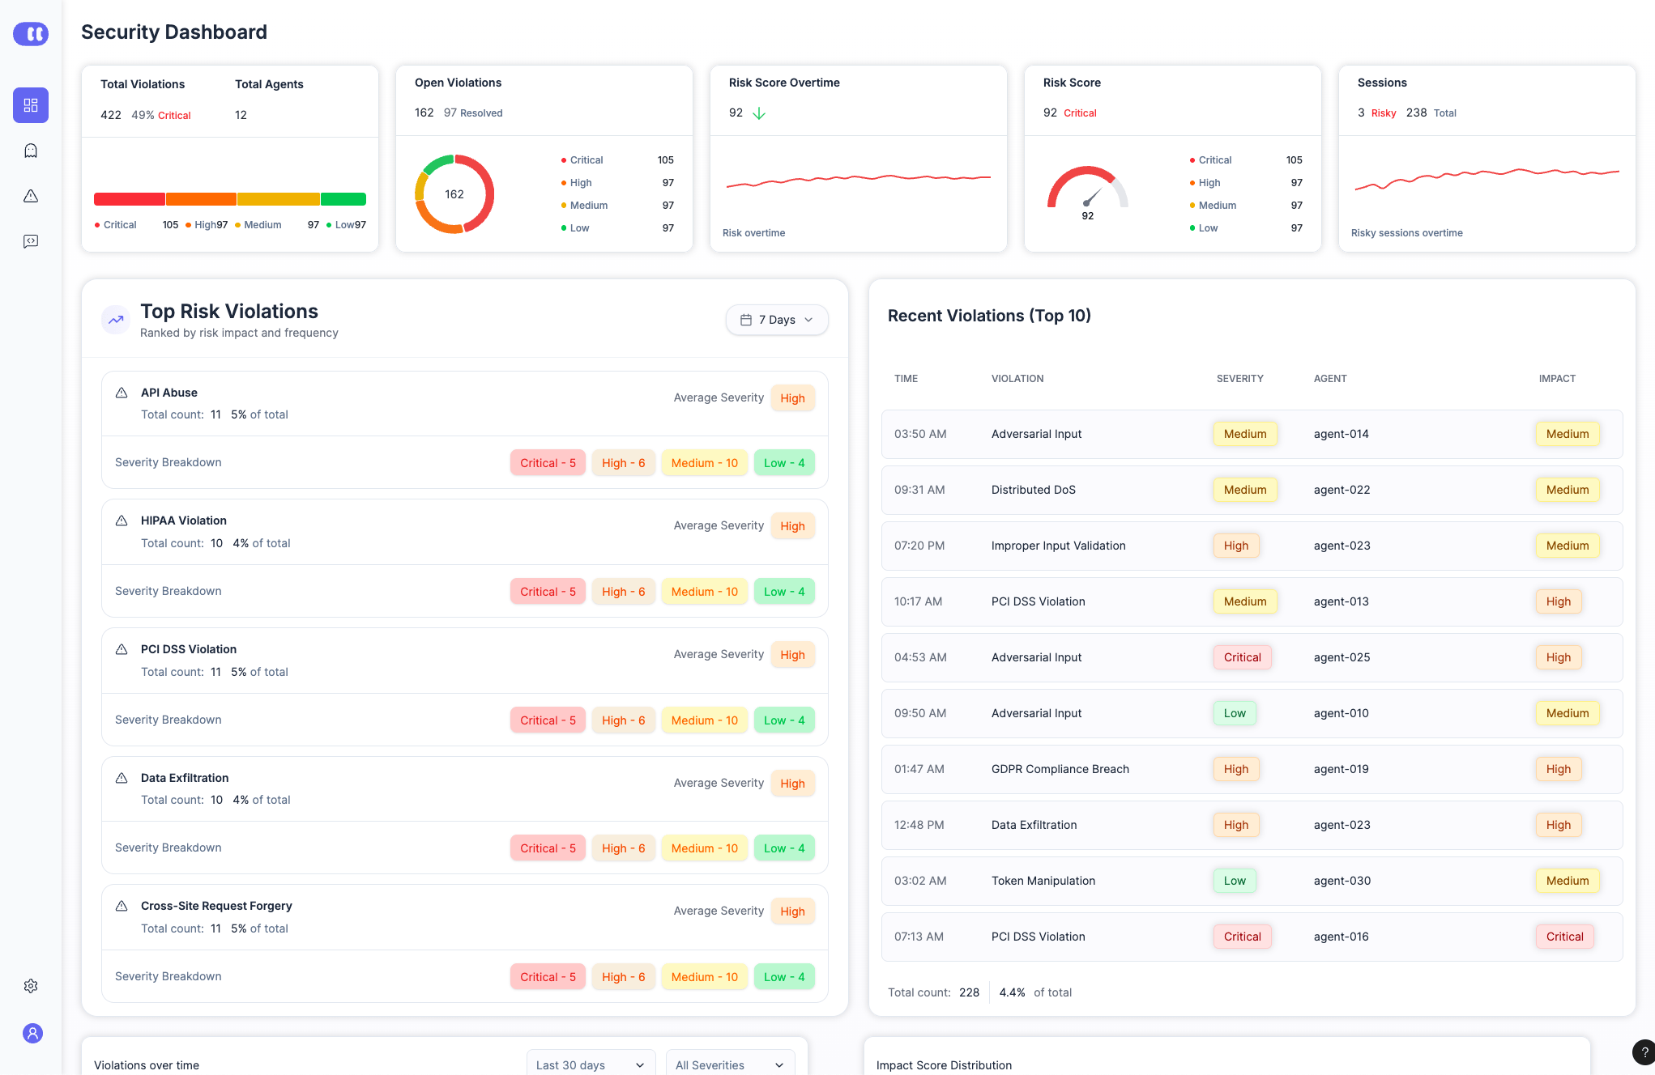1655x1075 pixels.
Task: Click the user profile avatar icon
Action: pos(32,1033)
